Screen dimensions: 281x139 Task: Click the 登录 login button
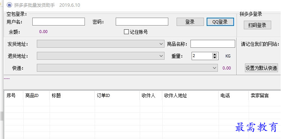(190, 22)
